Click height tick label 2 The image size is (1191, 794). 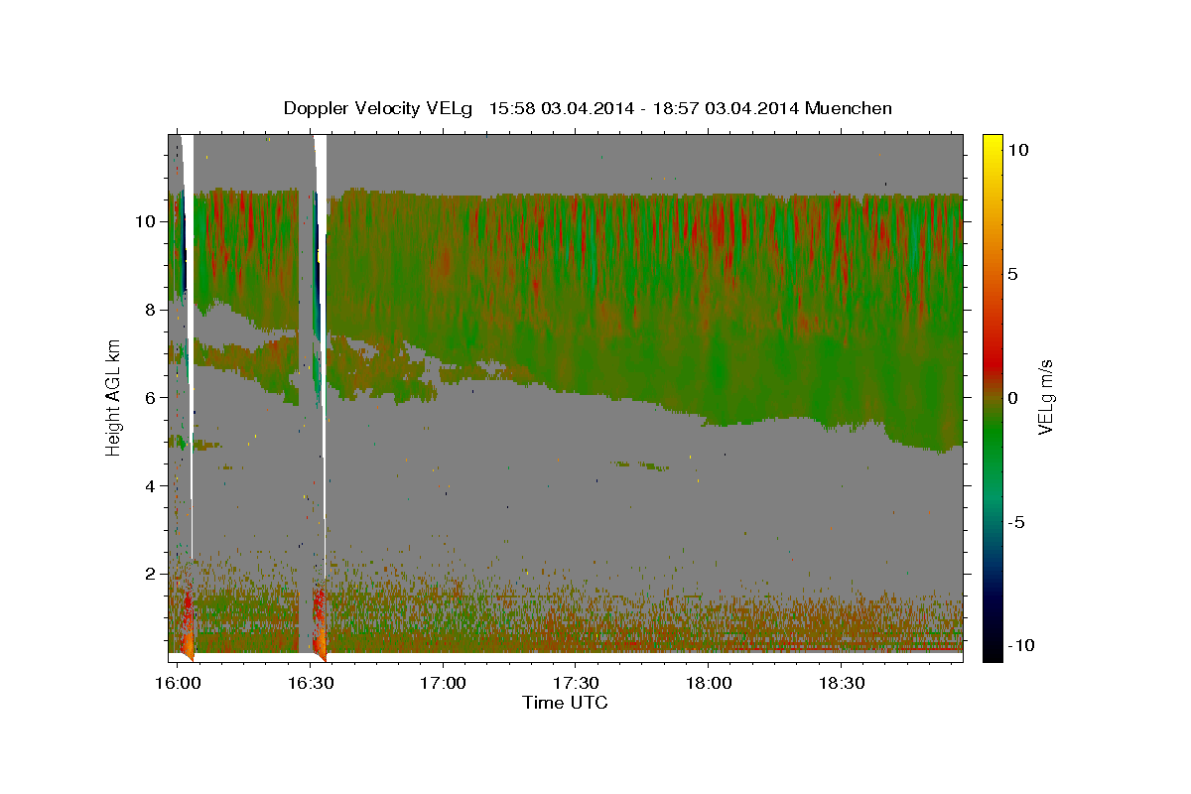click(150, 574)
